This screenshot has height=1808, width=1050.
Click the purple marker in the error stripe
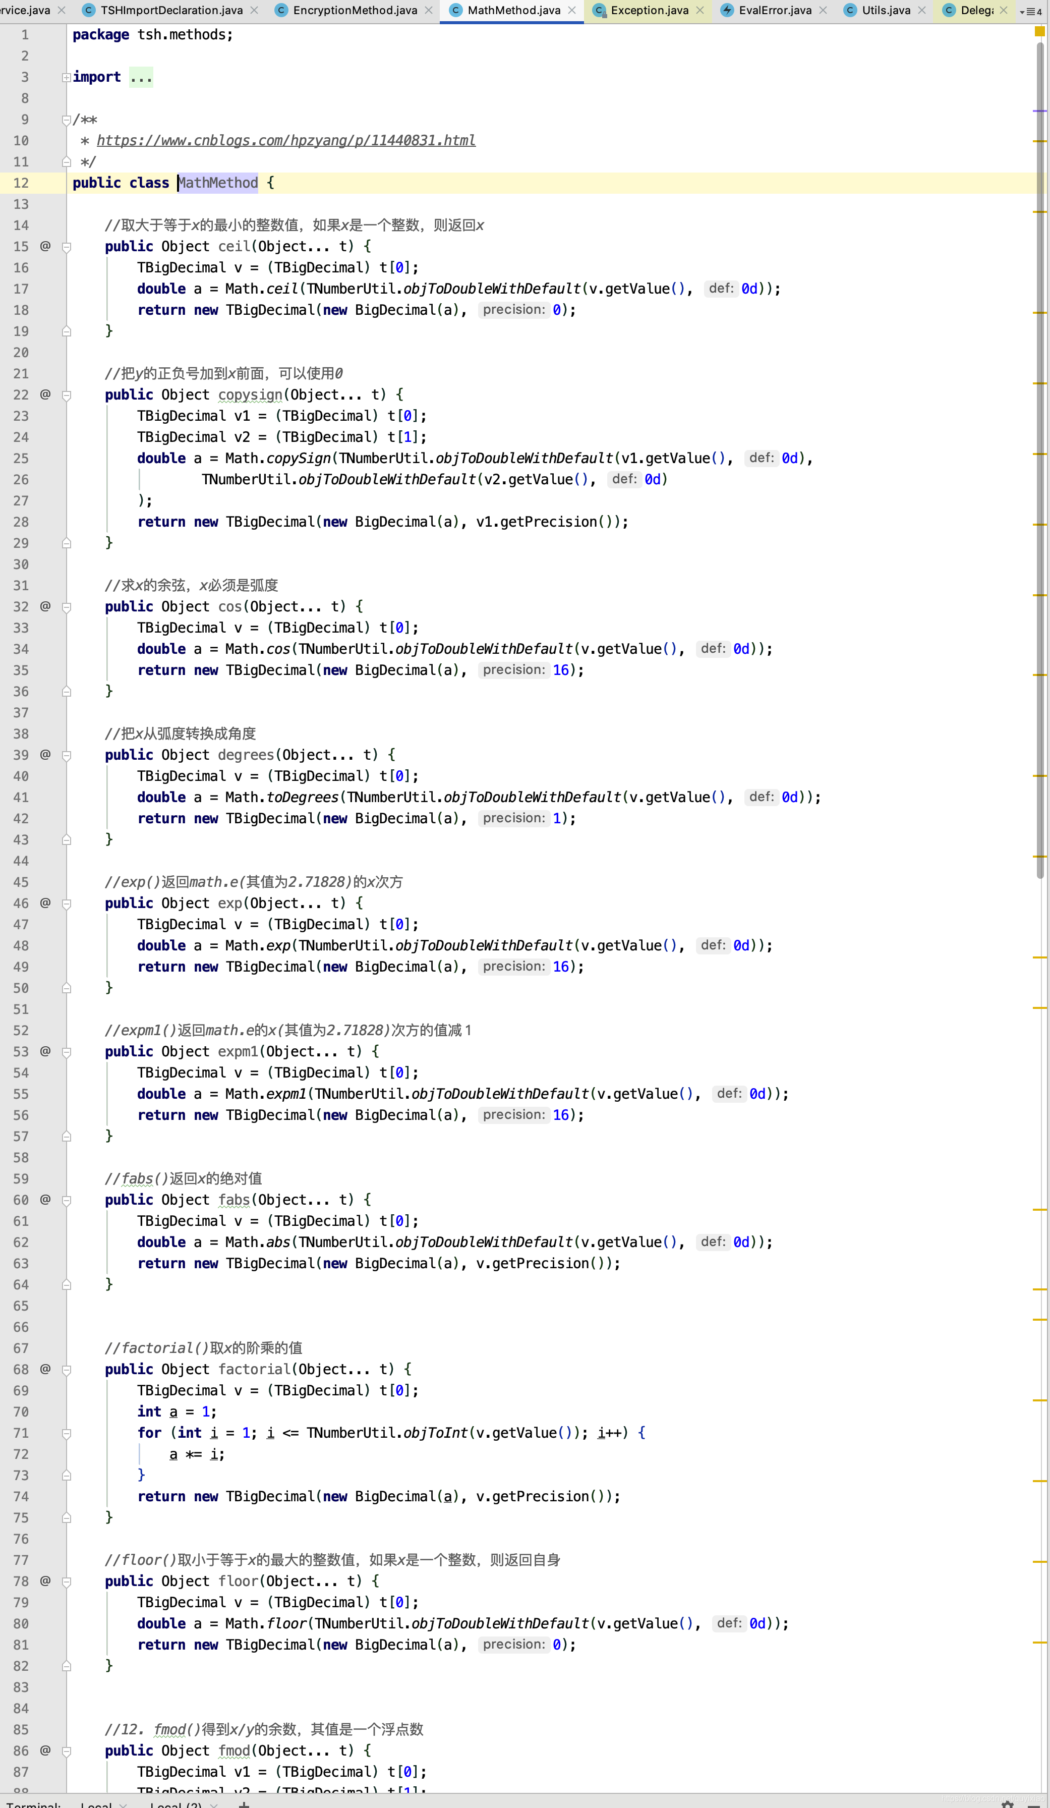pos(1040,111)
